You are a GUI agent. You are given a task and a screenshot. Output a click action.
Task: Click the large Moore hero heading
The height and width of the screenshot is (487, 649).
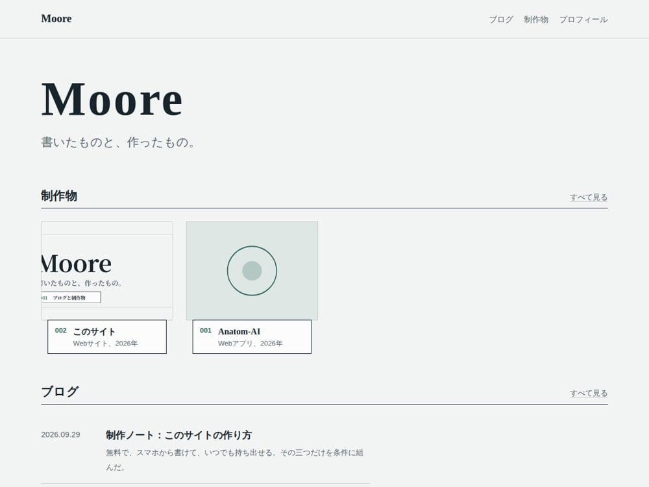[x=112, y=99]
